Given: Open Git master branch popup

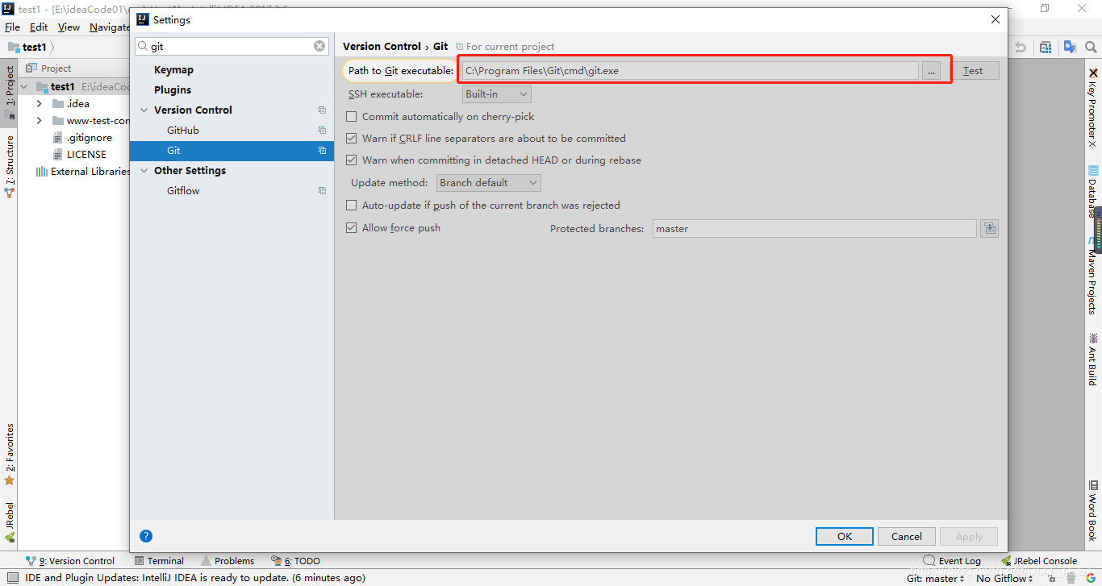Looking at the screenshot, I should tap(935, 578).
